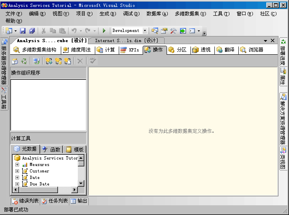Open the Class View side tab

(283, 158)
